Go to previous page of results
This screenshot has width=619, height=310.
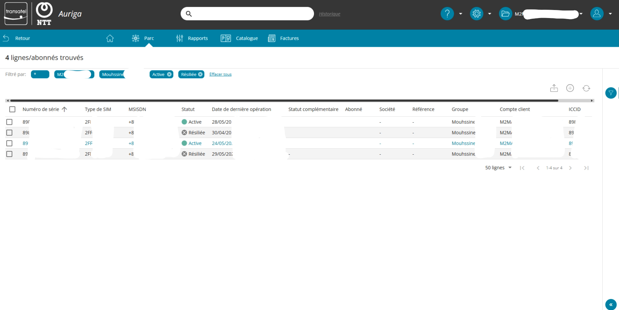tap(538, 168)
